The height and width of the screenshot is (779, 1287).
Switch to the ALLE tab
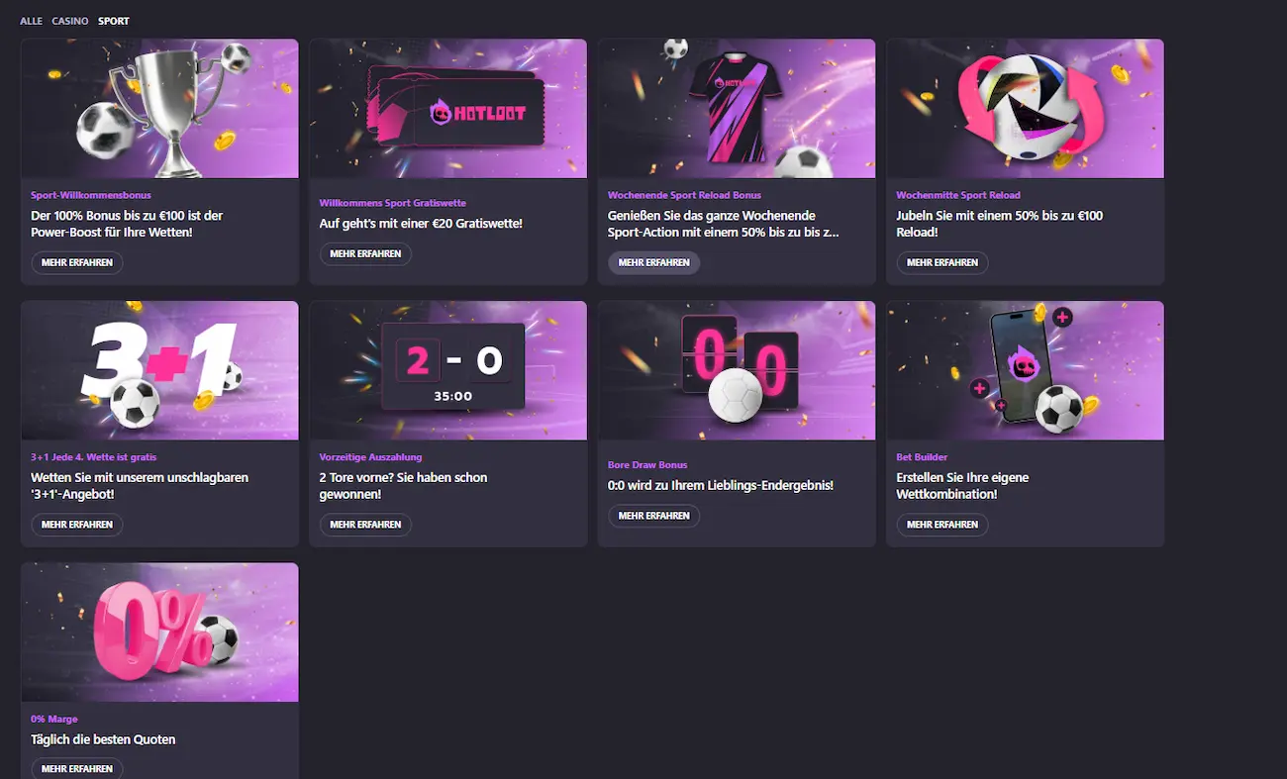pos(31,21)
